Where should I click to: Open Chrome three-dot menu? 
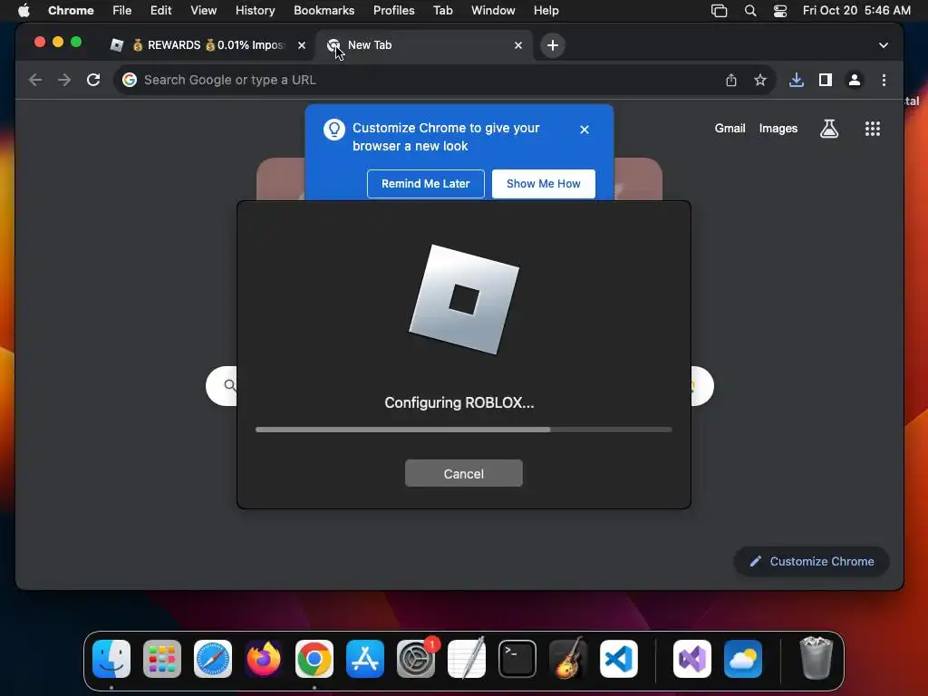coord(884,80)
